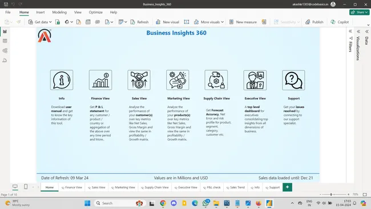
Task: Switch to Report view in left sidebar
Action: (x=5, y=31)
